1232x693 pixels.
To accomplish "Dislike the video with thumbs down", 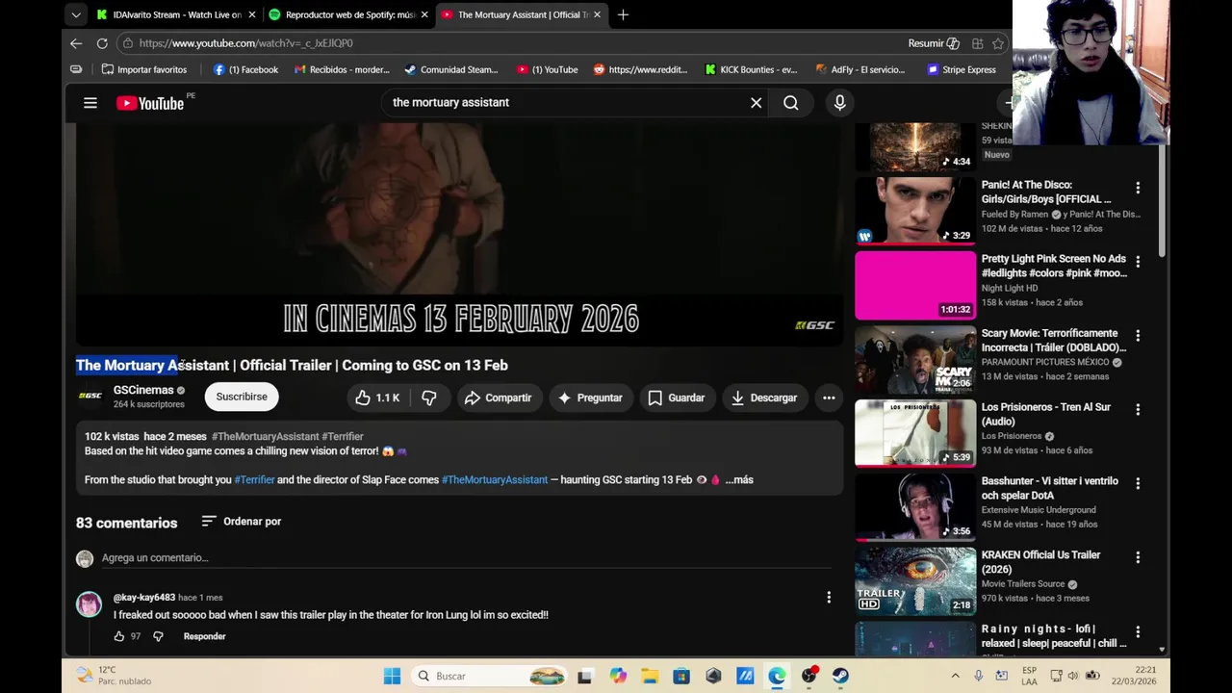I will tap(429, 398).
